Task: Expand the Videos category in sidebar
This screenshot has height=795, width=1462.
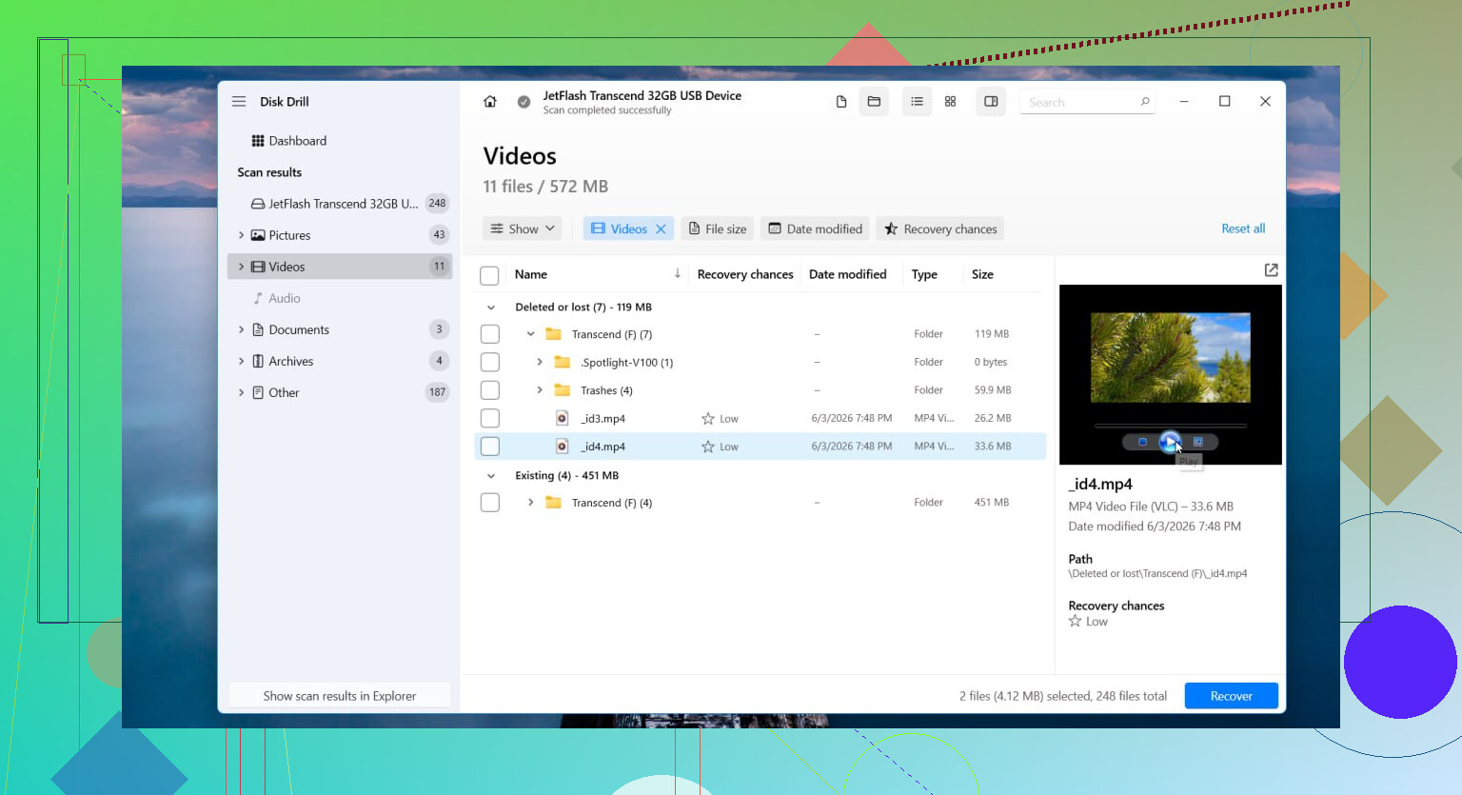Action: point(241,267)
